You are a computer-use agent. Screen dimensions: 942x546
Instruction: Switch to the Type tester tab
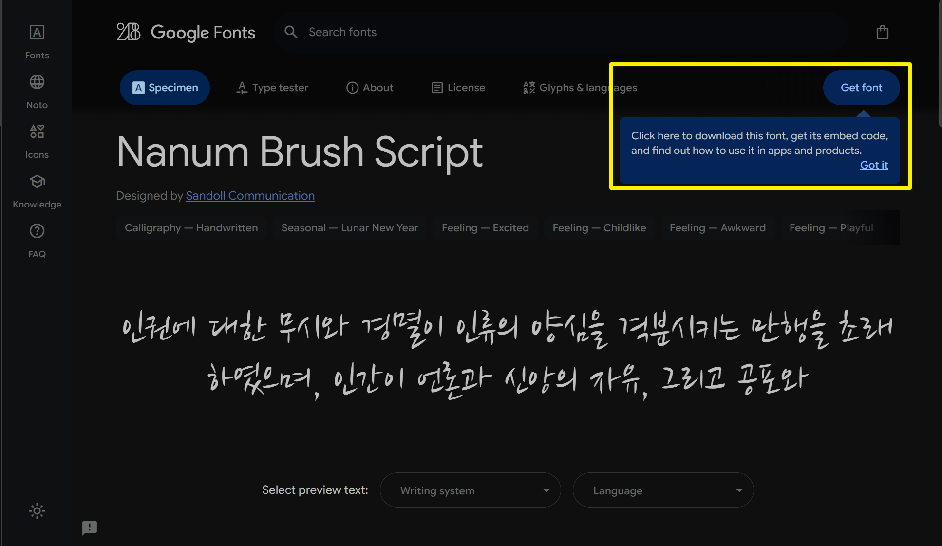pos(272,88)
